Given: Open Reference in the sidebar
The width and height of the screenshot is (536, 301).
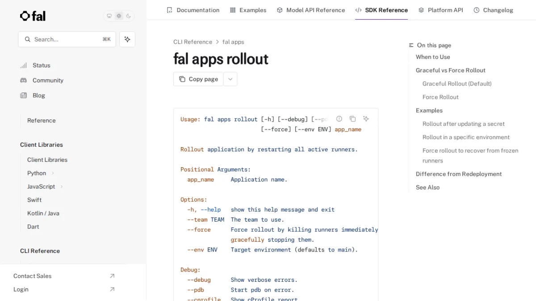Looking at the screenshot, I should [x=42, y=120].
